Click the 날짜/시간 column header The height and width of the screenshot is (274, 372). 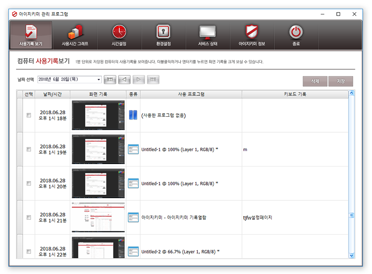point(52,94)
